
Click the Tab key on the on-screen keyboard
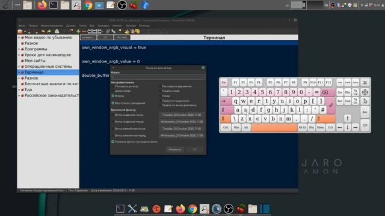[226, 101]
